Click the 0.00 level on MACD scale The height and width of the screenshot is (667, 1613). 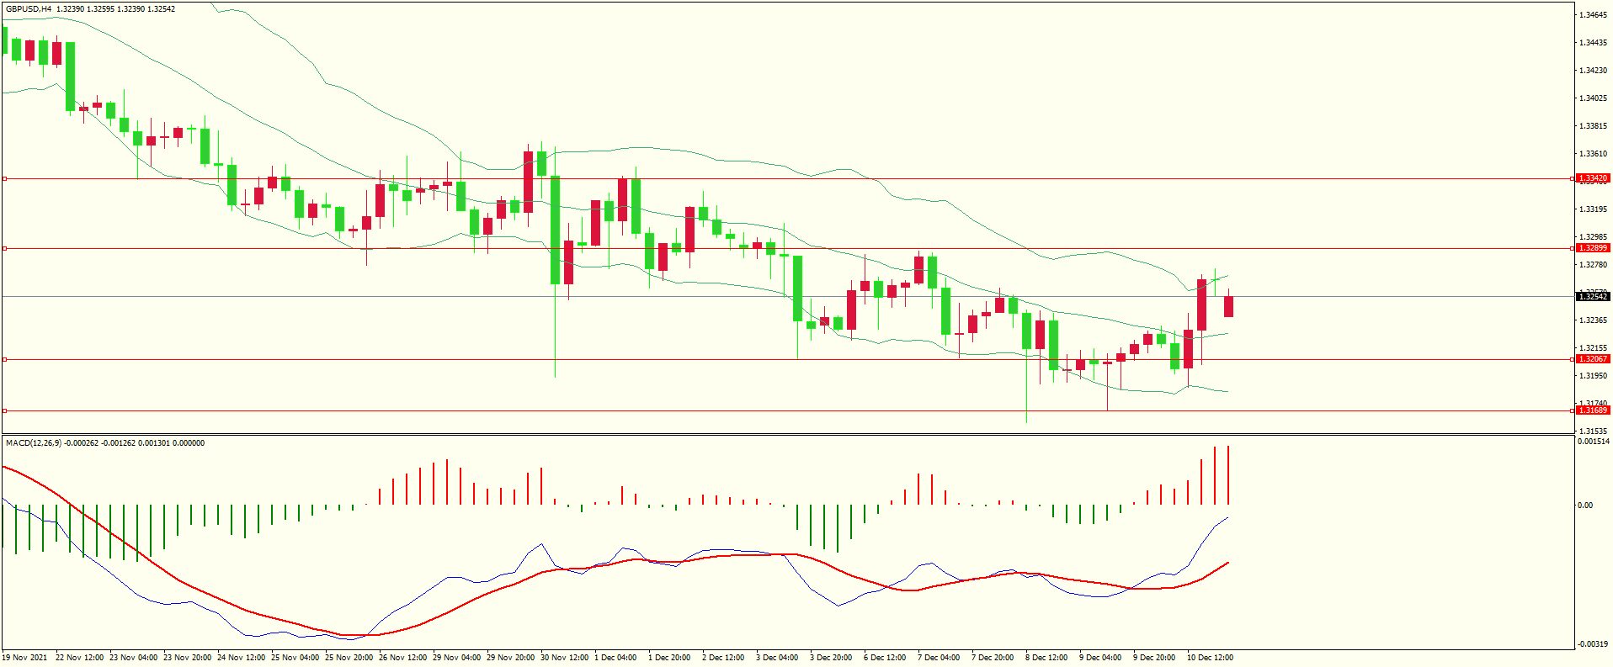coord(1584,506)
